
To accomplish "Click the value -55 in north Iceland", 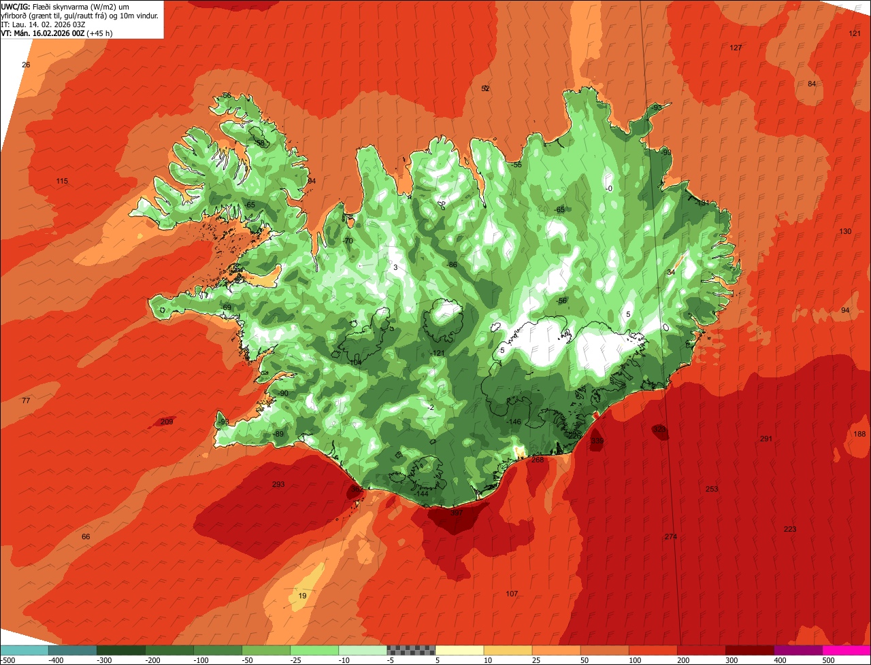I will point(516,165).
